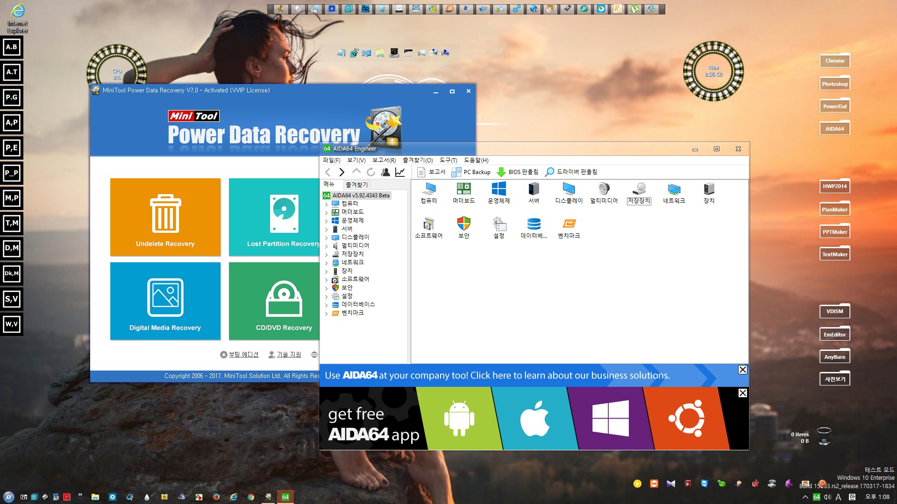The width and height of the screenshot is (897, 504).
Task: Switch to the 즐겨찾기 sidebar tab
Action: point(356,185)
